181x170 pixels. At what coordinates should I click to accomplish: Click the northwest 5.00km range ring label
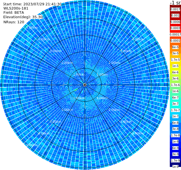pyautogui.click(x=32, y=27)
